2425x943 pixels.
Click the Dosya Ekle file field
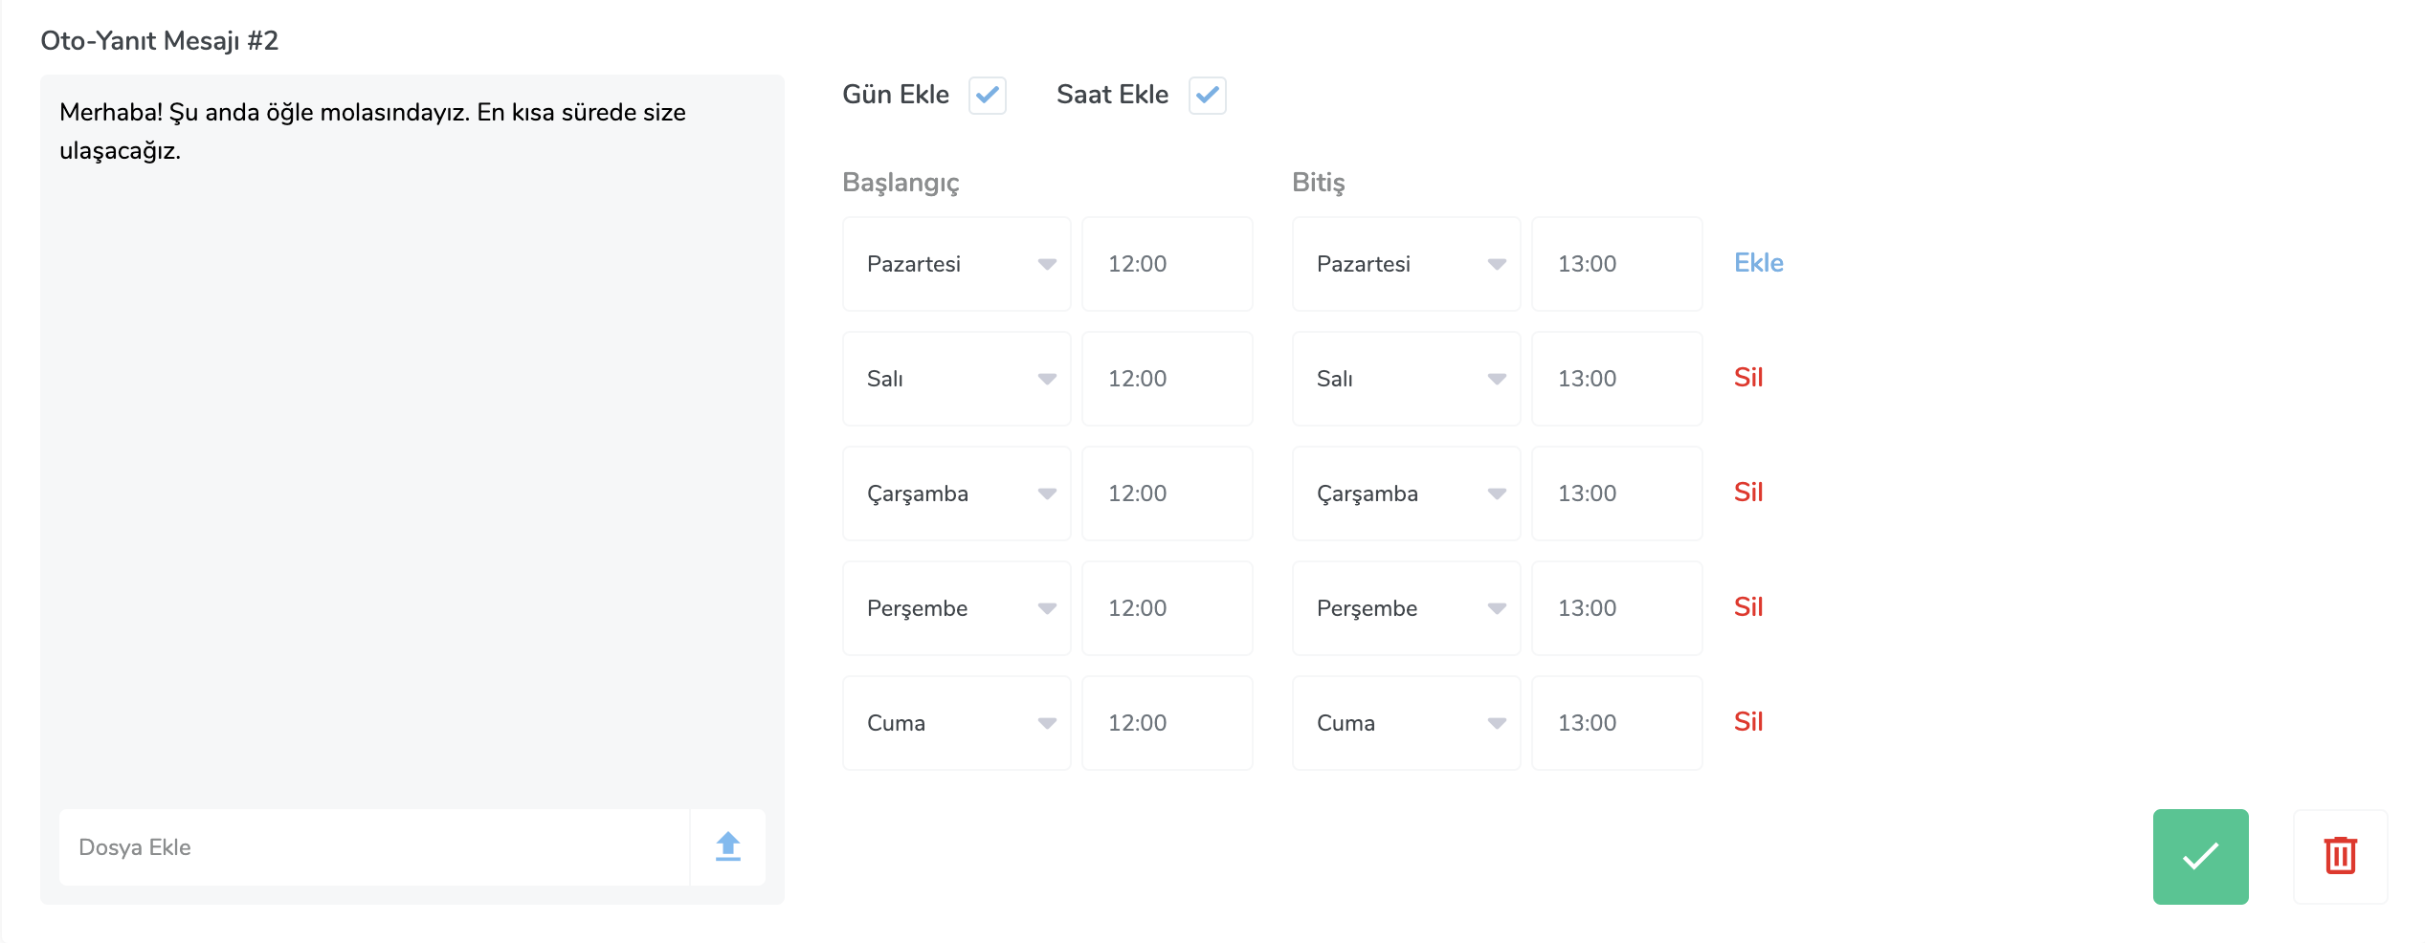coord(374,847)
